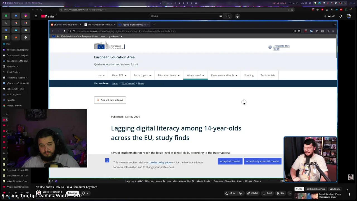This screenshot has width=357, height=201.
Task: Open 'Monitoring - Neboro' sidebar tab
Action: [16, 78]
